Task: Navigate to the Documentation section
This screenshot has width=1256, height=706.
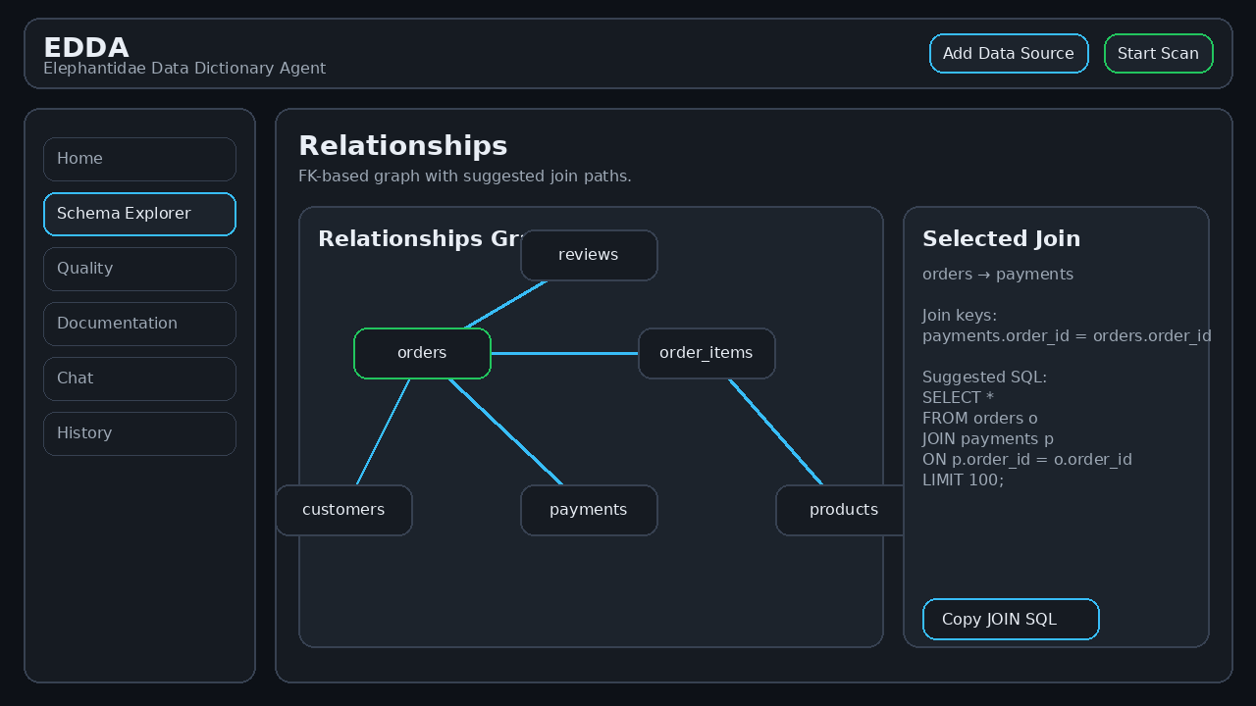Action: 139,323
